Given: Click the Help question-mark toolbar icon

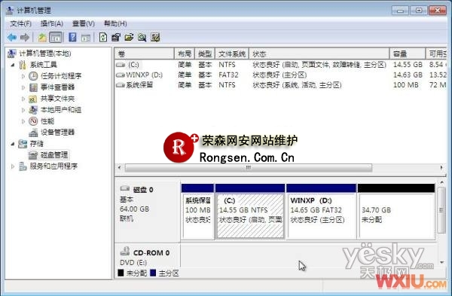Looking at the screenshot, I should [x=72, y=38].
